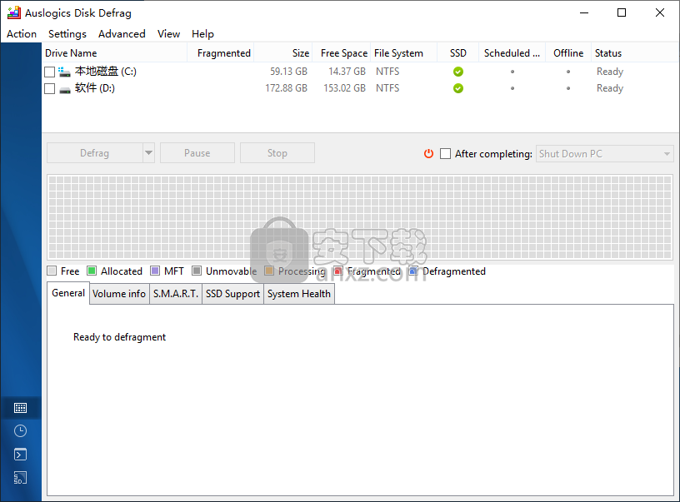Click the D: drive icon

(x=65, y=90)
